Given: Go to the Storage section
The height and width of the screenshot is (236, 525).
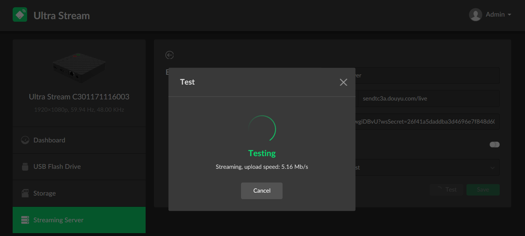Looking at the screenshot, I should [45, 193].
